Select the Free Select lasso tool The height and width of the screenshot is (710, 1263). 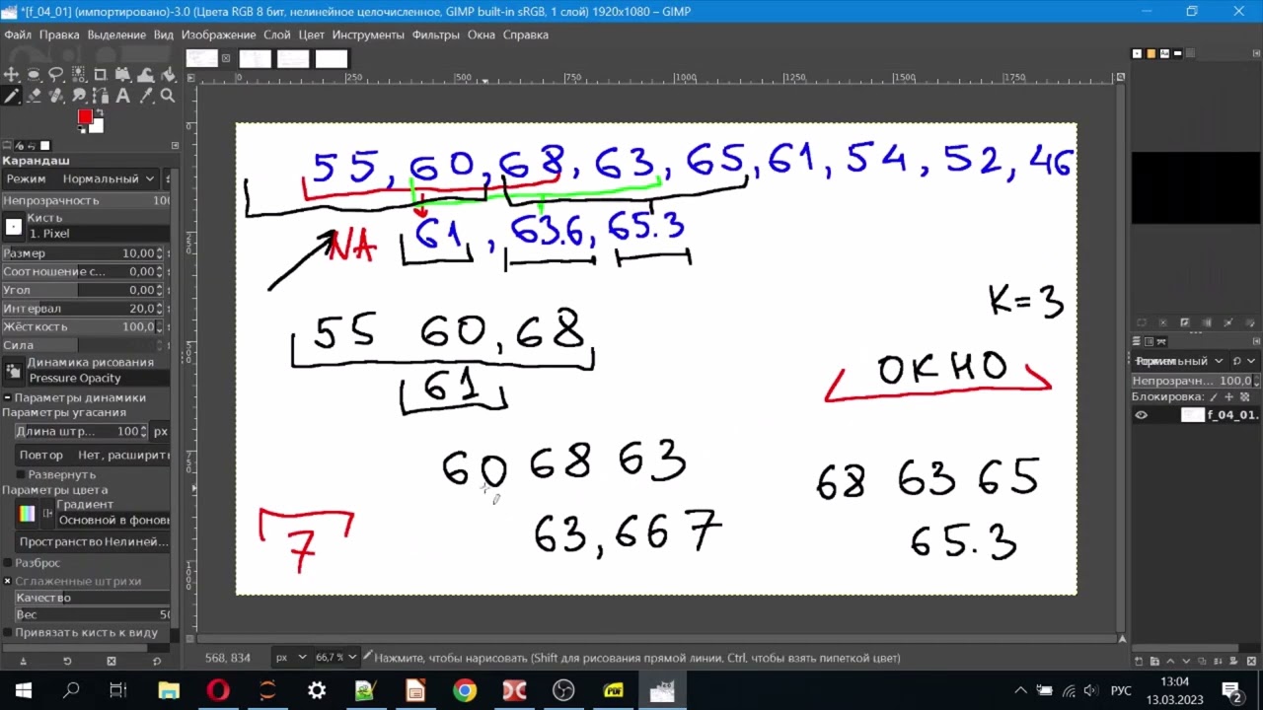click(x=56, y=74)
